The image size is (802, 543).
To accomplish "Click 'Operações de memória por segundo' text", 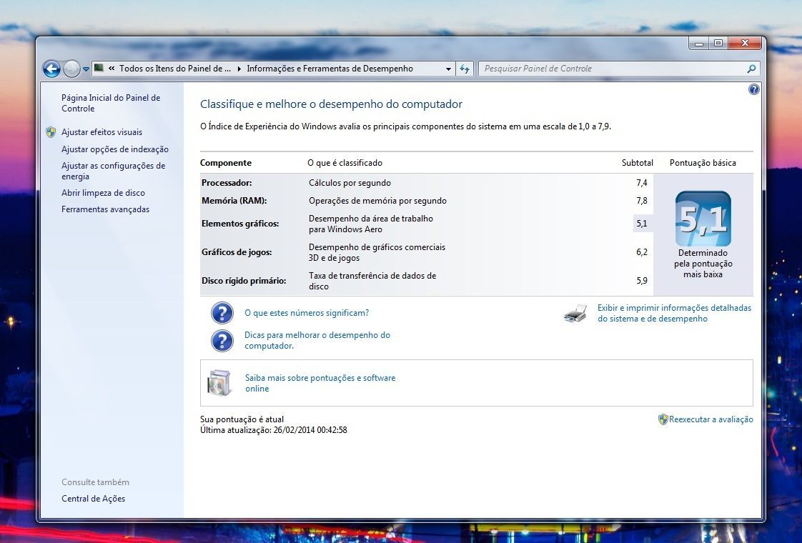I will coord(377,201).
